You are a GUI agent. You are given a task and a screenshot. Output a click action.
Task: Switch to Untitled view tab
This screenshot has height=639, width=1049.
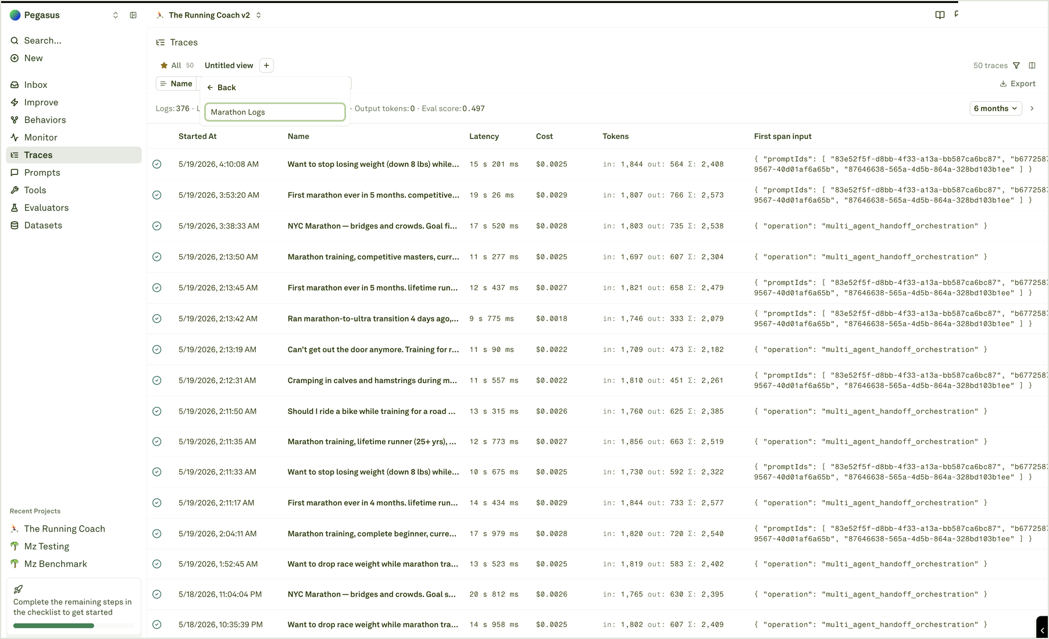(x=229, y=65)
